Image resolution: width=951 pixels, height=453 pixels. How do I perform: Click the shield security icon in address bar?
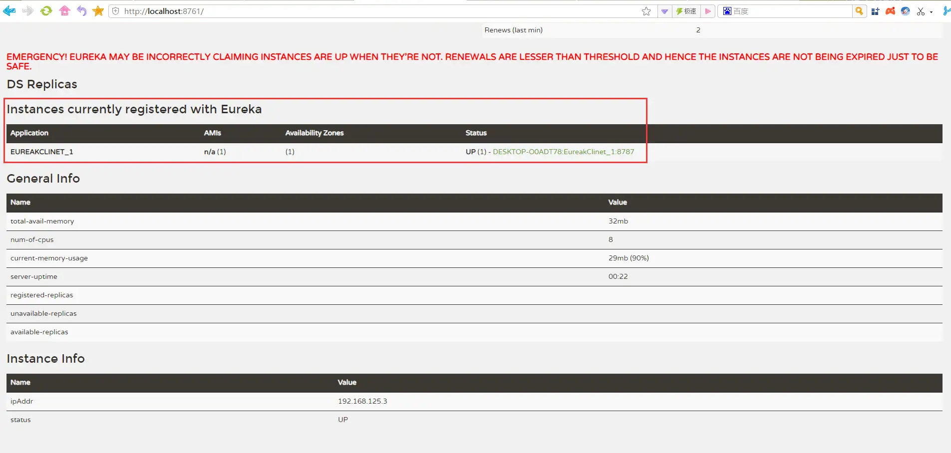(116, 11)
